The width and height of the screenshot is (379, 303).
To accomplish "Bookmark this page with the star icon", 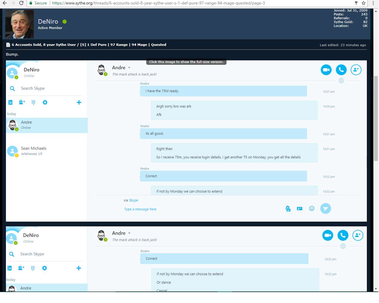I will [364, 3].
